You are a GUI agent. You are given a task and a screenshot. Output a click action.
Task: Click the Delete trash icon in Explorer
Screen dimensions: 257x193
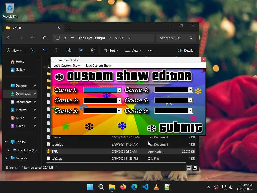[x=93, y=50]
